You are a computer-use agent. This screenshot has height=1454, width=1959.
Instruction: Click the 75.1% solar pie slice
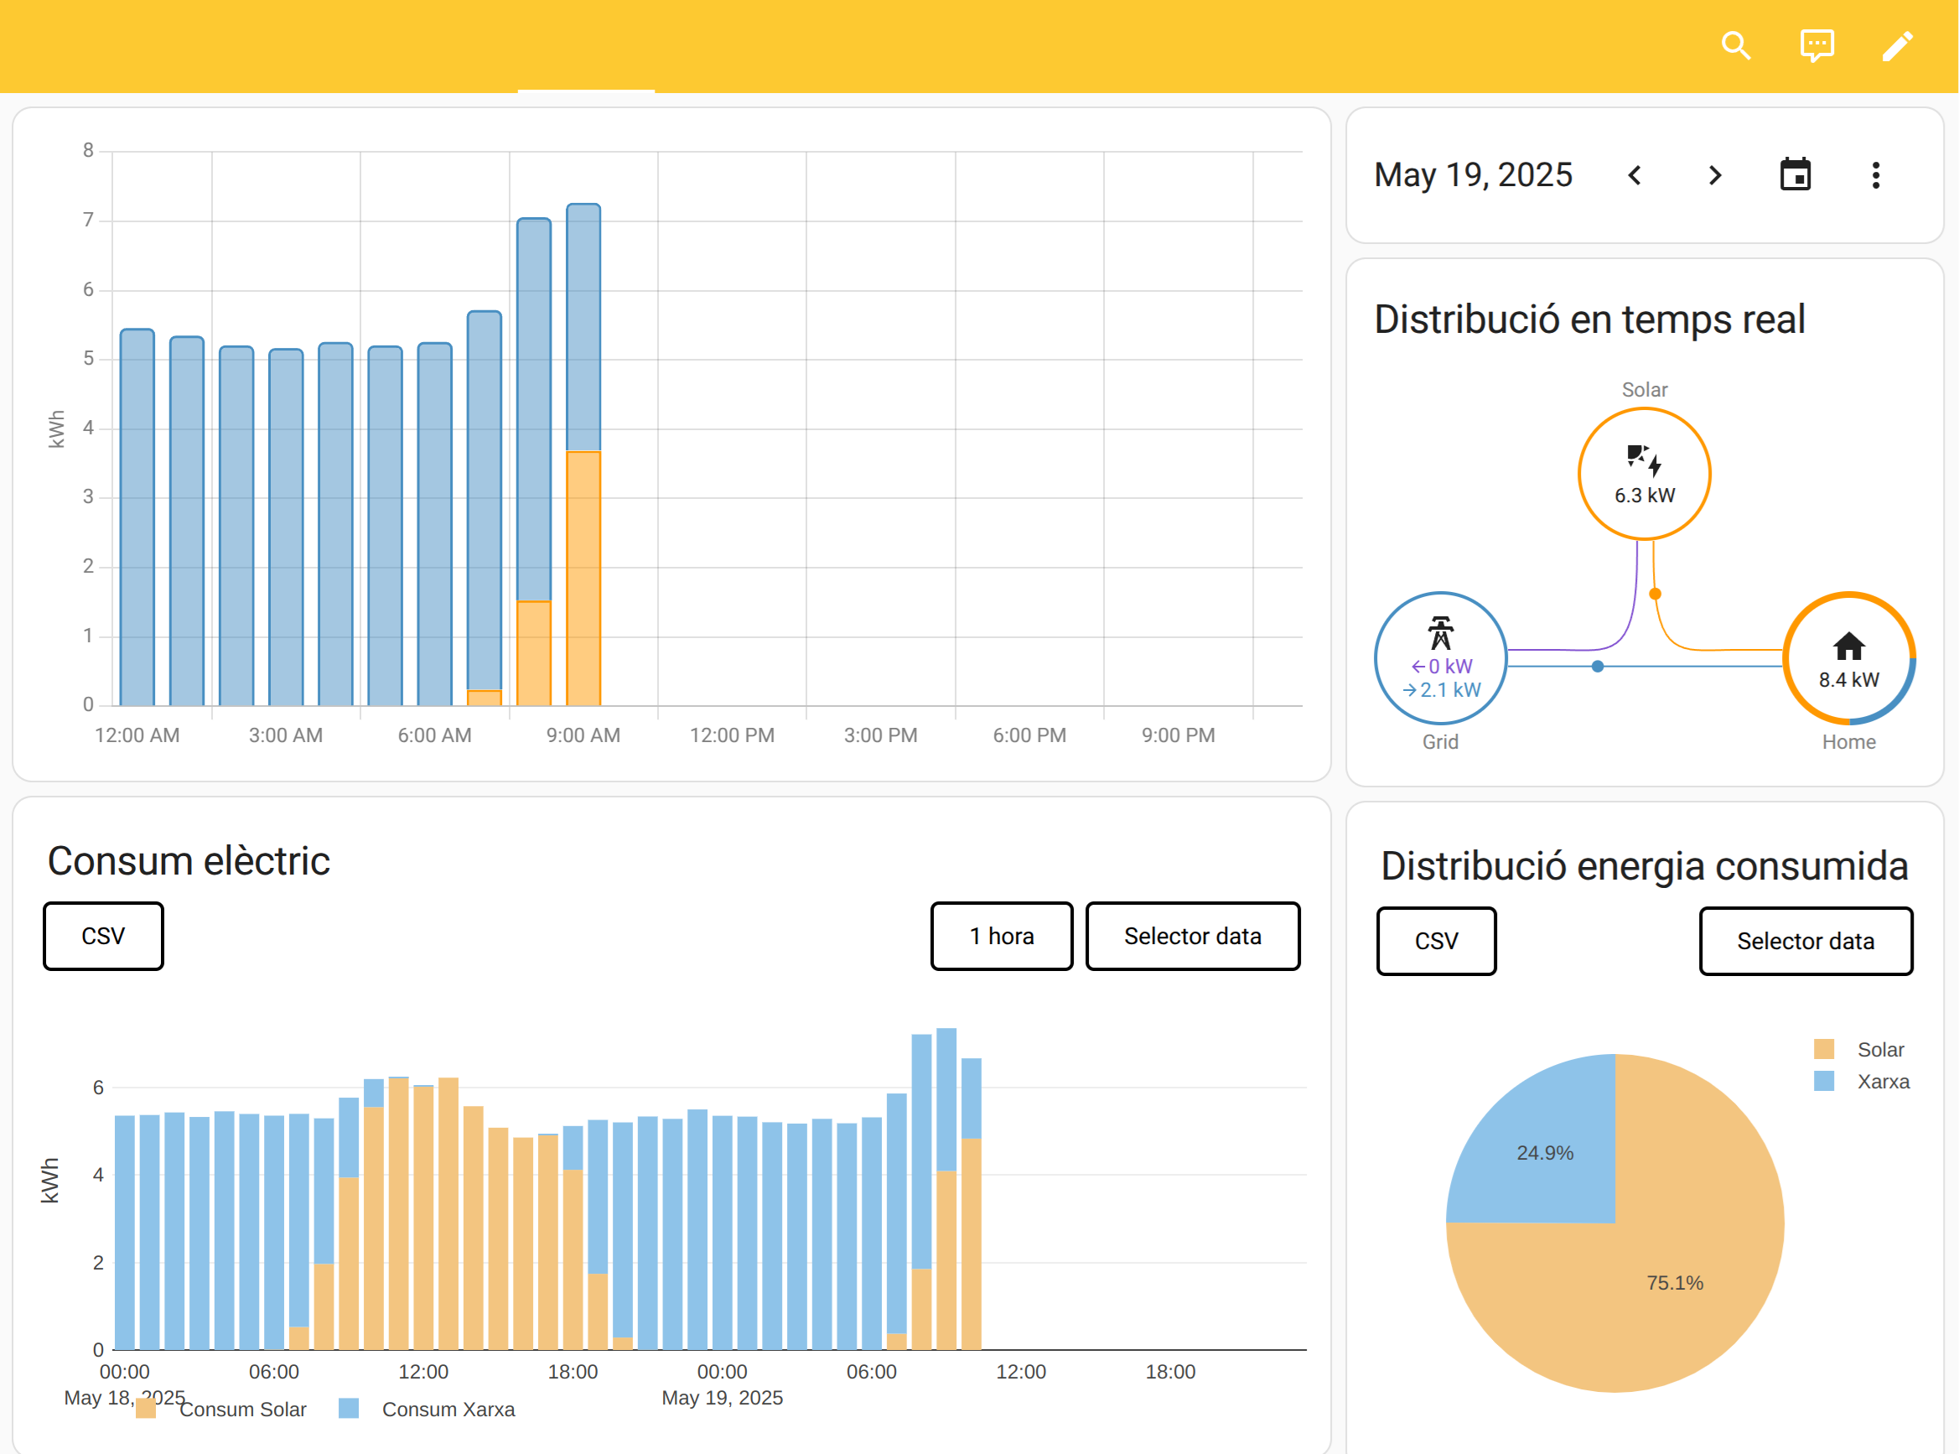1674,1282
